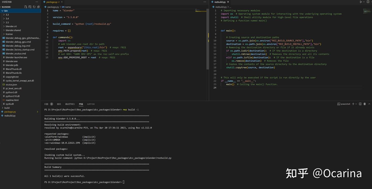
Task: Split the powershell terminal
Action: (x=360, y=104)
